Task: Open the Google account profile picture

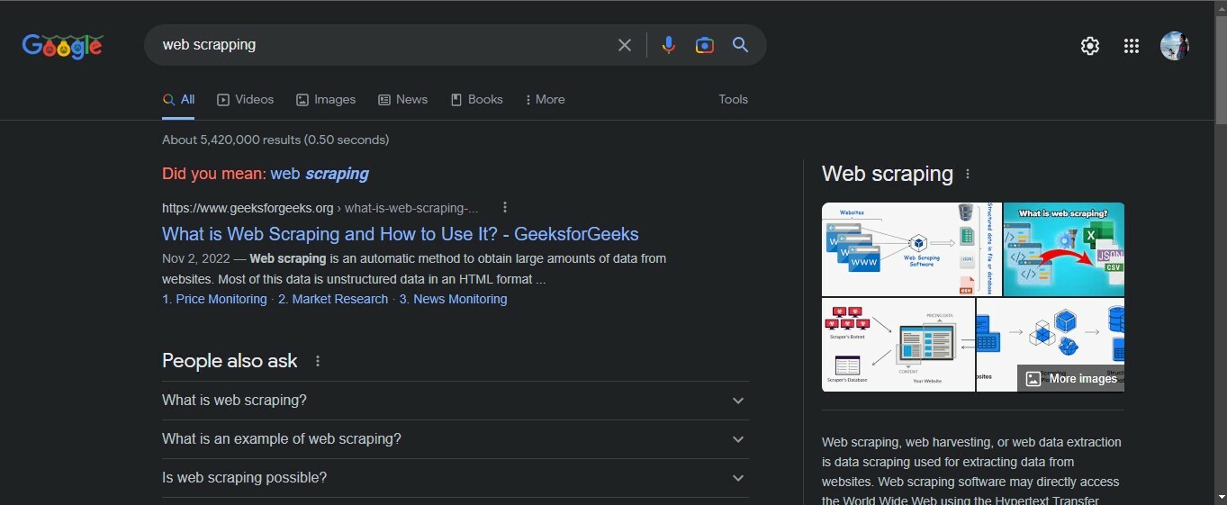Action: click(1175, 46)
